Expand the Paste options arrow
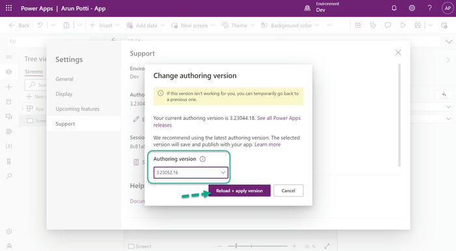456x251 pixels. pyautogui.click(x=79, y=25)
